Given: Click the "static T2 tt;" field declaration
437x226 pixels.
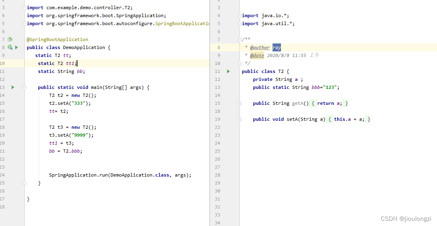Looking at the screenshot, I should pos(53,55).
